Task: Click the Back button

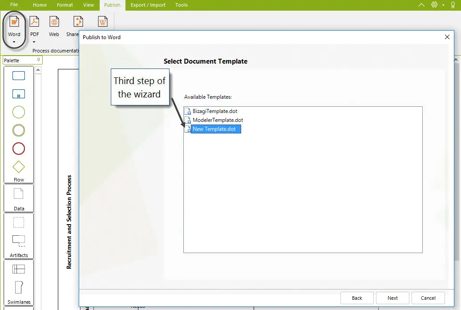Action: (357, 298)
